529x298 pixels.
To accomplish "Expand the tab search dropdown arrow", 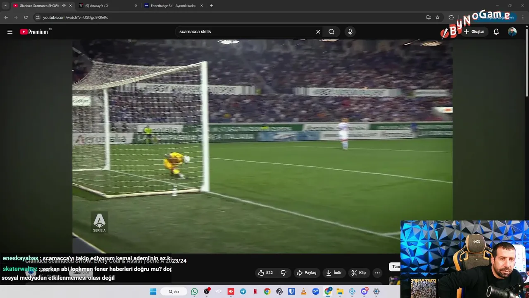I will click(5, 6).
